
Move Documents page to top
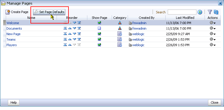pyautogui.click(x=65, y=28)
